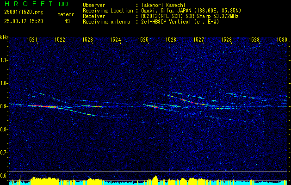The image size is (291, 185).
Task: Click the 1529 time marker
Action: click(254, 39)
